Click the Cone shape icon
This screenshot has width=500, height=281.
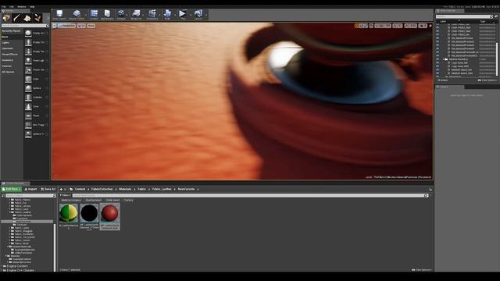click(28, 106)
